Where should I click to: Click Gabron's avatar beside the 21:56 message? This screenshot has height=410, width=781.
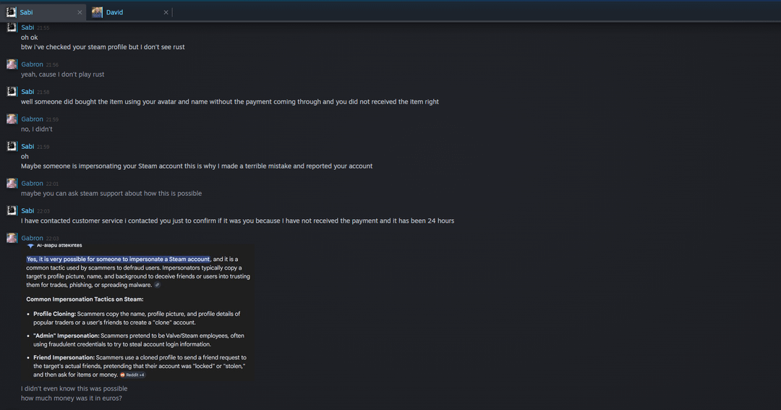[x=12, y=64]
